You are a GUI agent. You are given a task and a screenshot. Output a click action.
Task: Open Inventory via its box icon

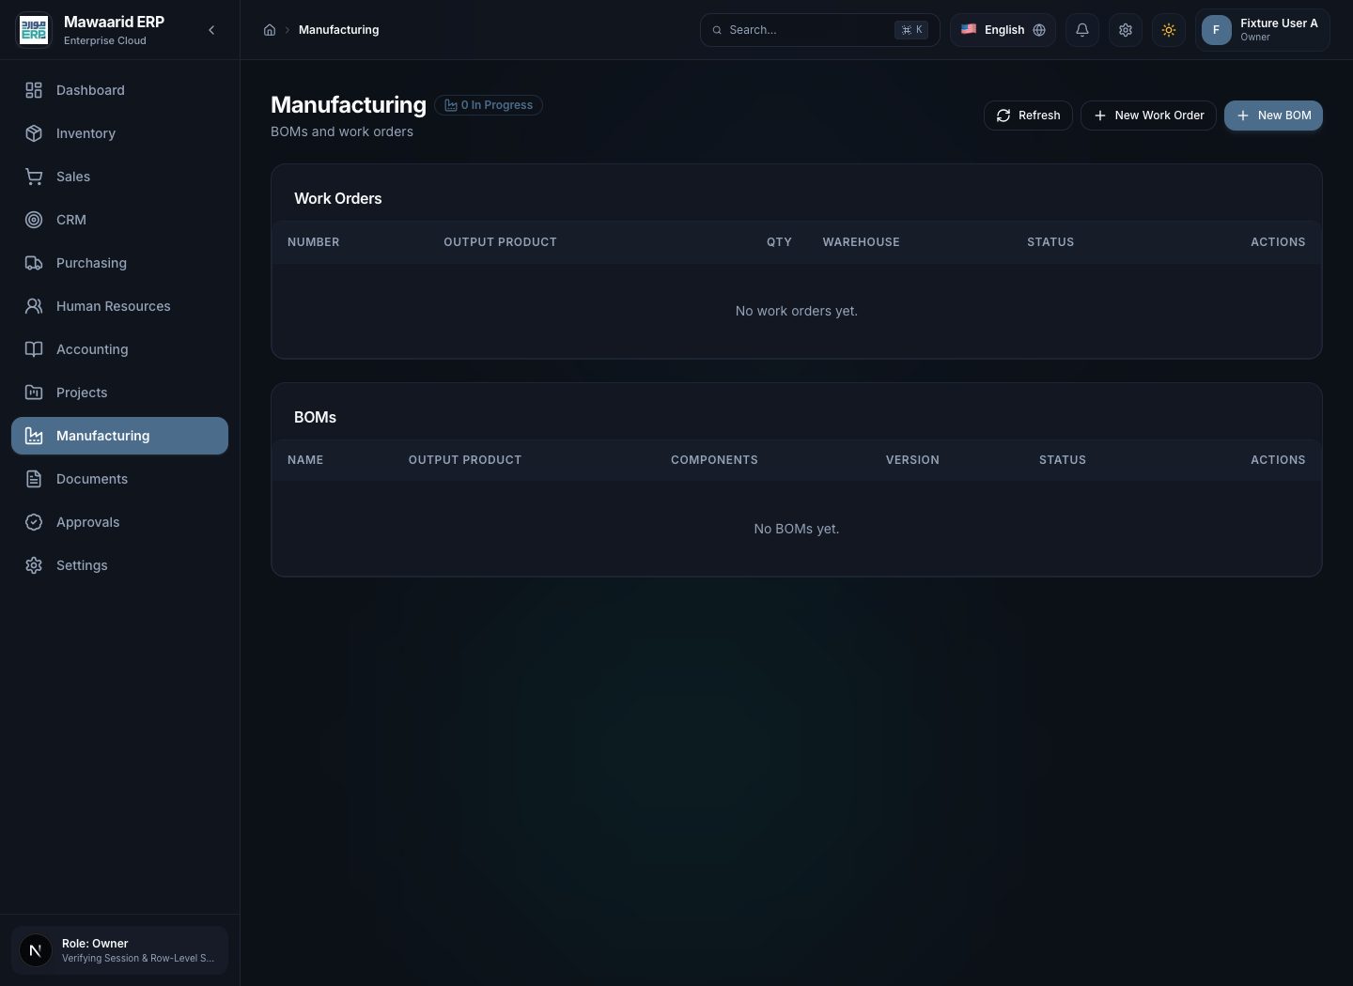point(34,133)
